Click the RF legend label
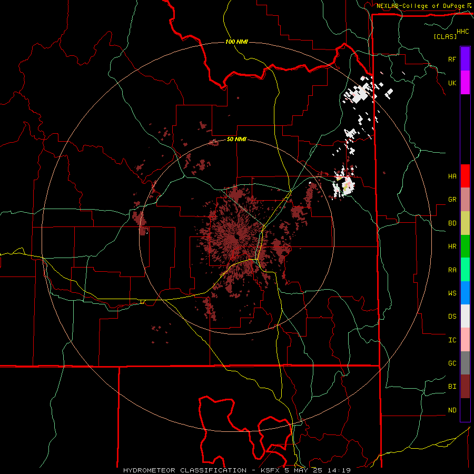This screenshot has height=474, width=474. 452,59
